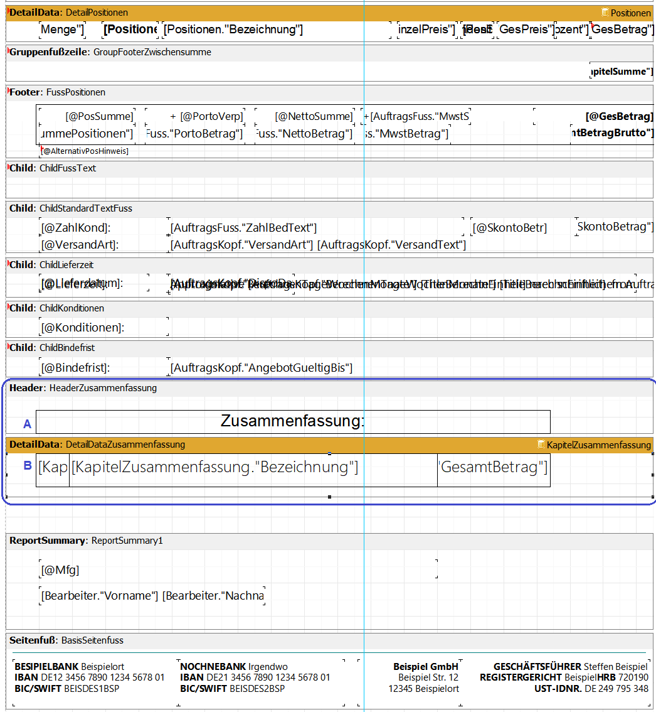This screenshot has width=656, height=712.
Task: Select the [@NettoSumme] label
Action: (304, 116)
